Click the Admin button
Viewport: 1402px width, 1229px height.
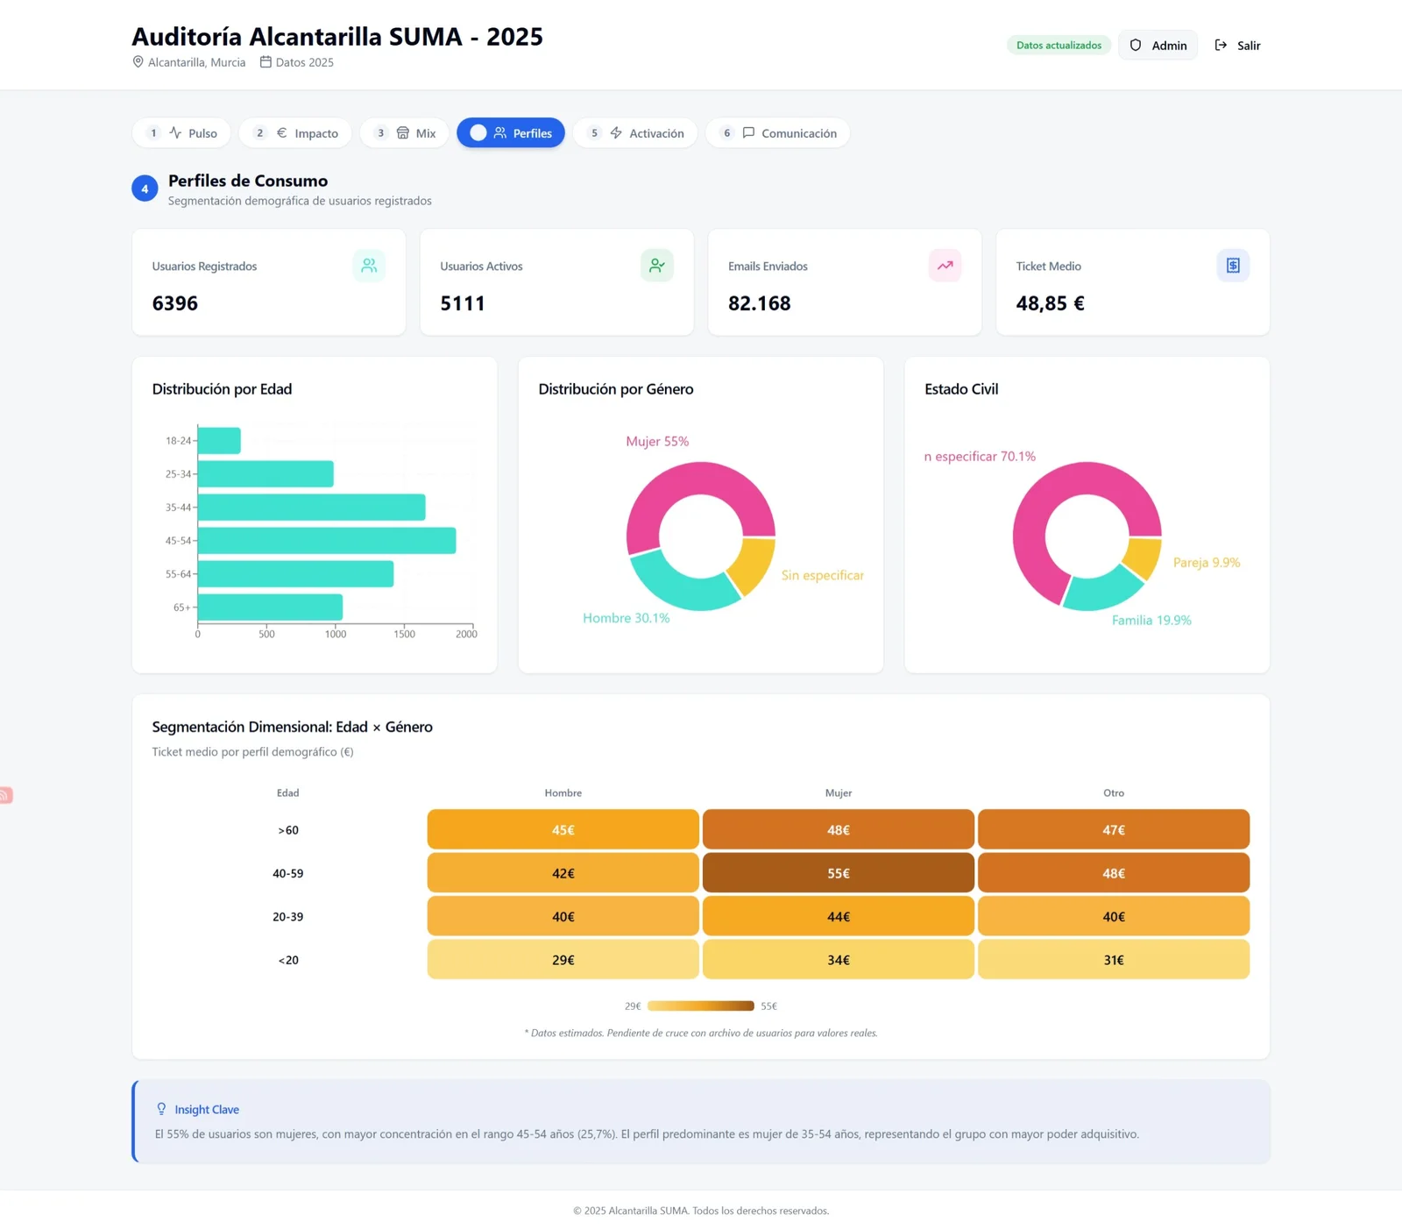tap(1158, 46)
